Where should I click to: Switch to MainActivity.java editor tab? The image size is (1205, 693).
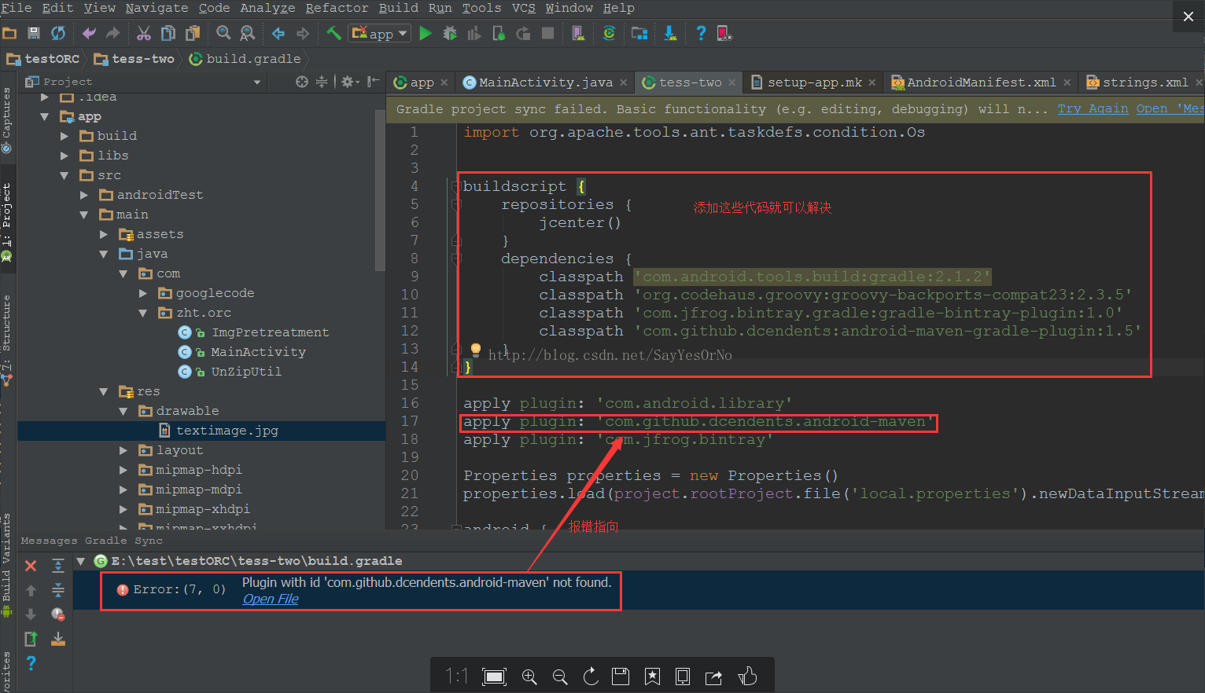coord(545,82)
